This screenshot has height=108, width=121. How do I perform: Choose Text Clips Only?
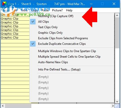[72, 27]
